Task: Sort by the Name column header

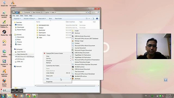Action: pos(38,22)
